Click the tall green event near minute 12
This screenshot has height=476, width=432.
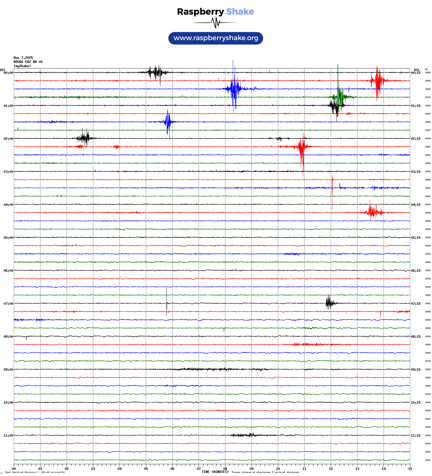point(339,96)
